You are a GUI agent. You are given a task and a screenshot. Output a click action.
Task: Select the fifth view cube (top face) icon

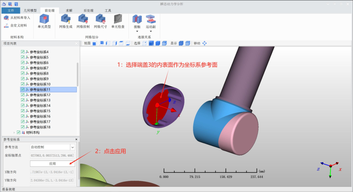tap(121, 43)
